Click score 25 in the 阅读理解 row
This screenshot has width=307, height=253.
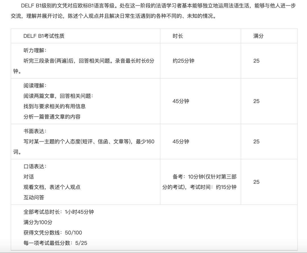point(256,101)
